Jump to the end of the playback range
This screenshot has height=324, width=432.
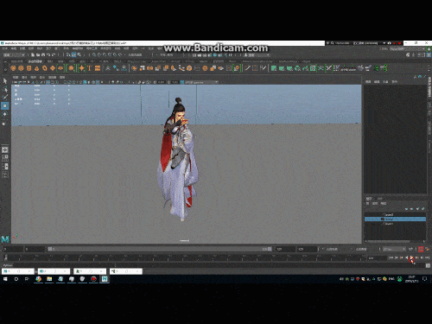click(x=427, y=257)
